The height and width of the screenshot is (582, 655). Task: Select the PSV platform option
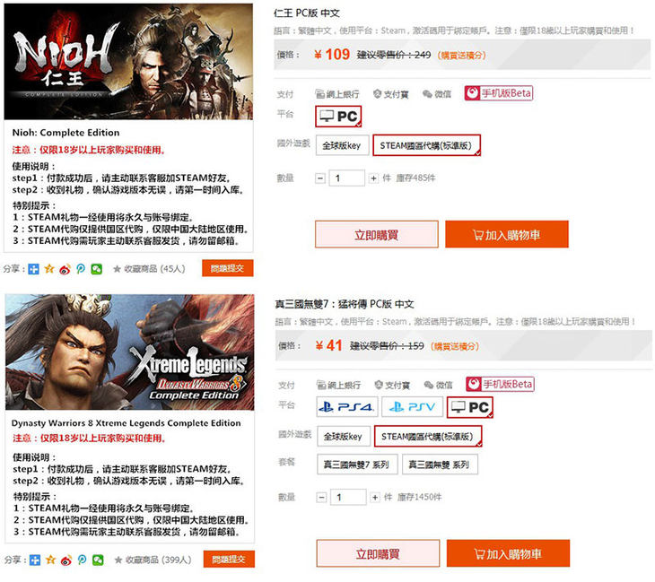(413, 406)
